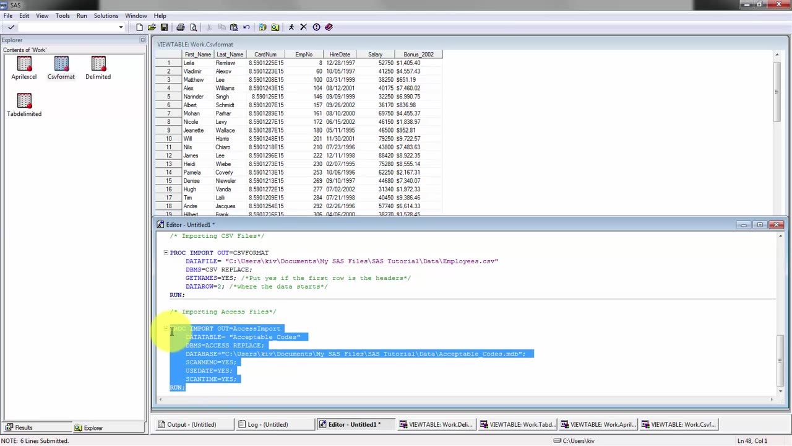
Task: Click the editor scroll-down arrow
Action: tap(780, 391)
